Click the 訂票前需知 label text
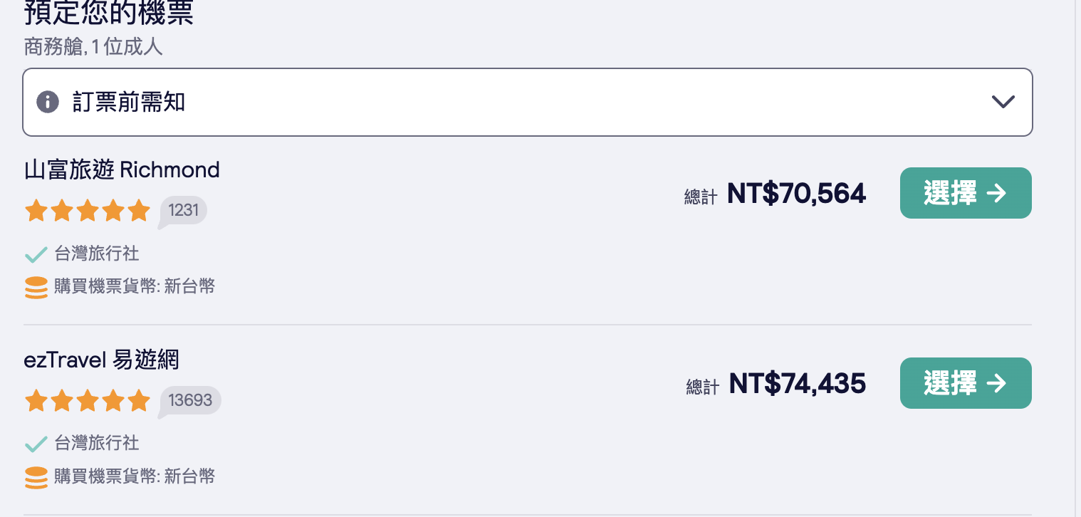The width and height of the screenshot is (1081, 517). coord(129,102)
